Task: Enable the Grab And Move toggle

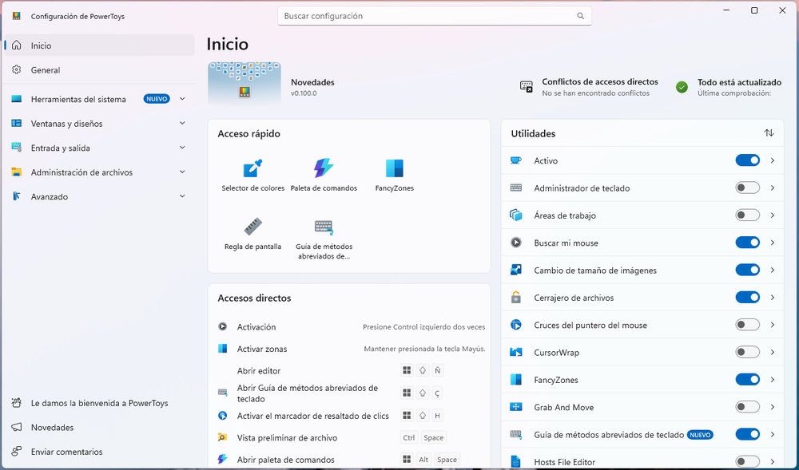Action: click(748, 407)
